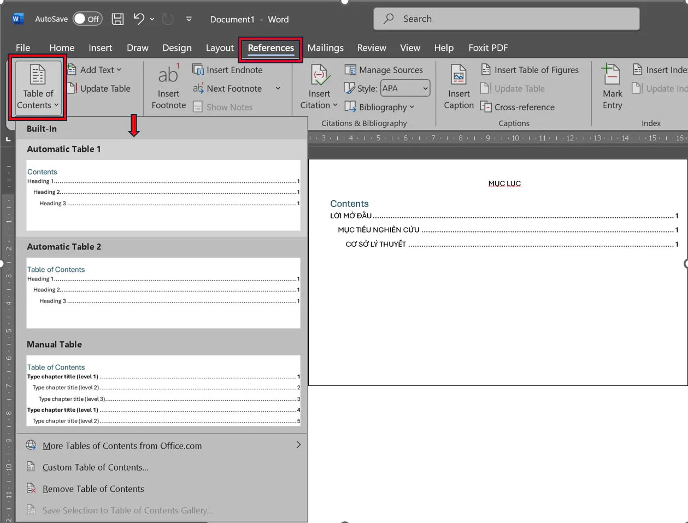This screenshot has height=523, width=688.
Task: Open the Mailings tab
Action: point(326,48)
